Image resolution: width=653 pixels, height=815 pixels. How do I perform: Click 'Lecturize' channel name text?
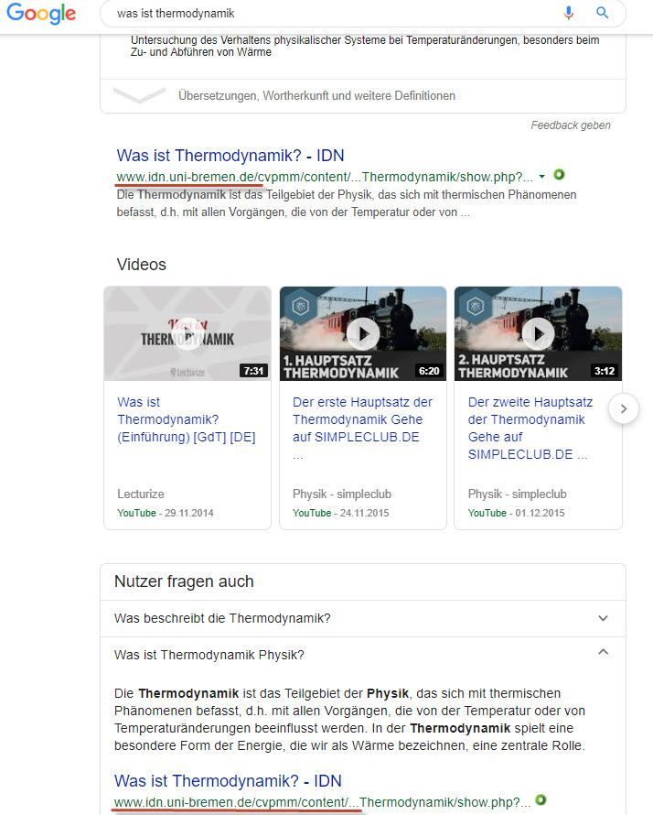(x=141, y=494)
